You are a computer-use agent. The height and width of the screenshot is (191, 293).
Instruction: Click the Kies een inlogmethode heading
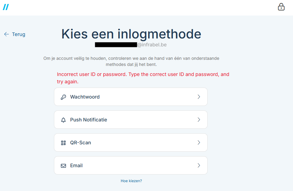pyautogui.click(x=131, y=34)
